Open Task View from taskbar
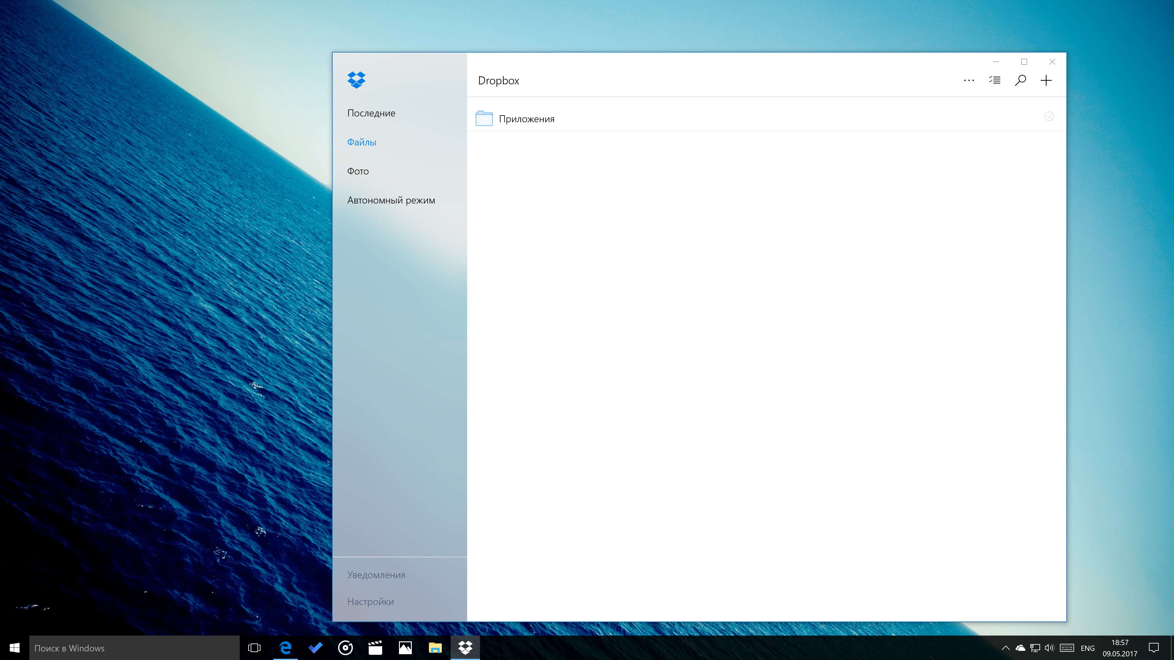The height and width of the screenshot is (660, 1174). [254, 648]
